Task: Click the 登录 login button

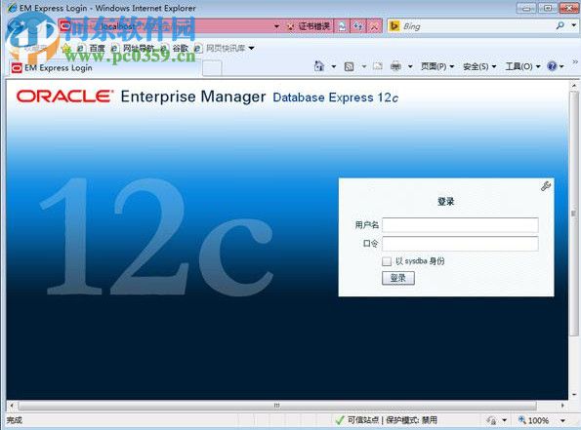Action: [398, 278]
